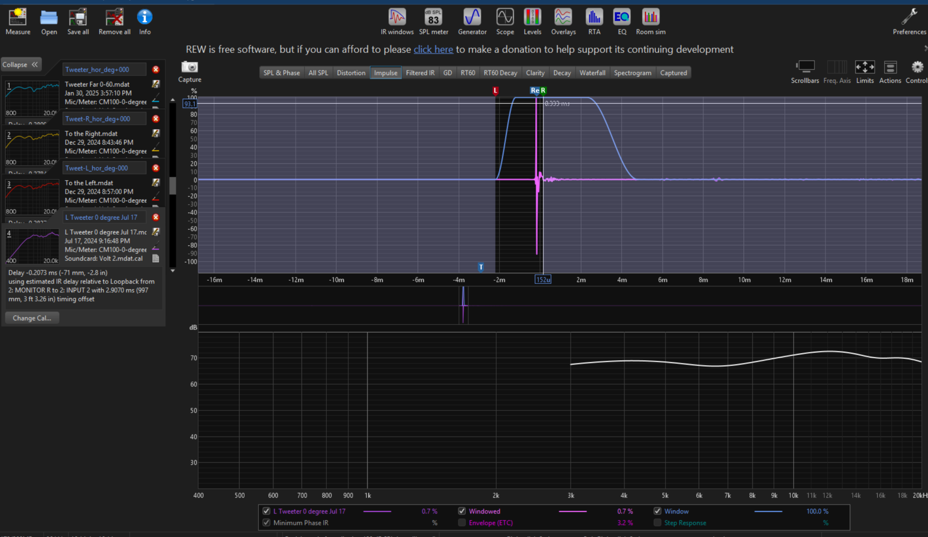Open a measurement file with Open

(x=49, y=21)
